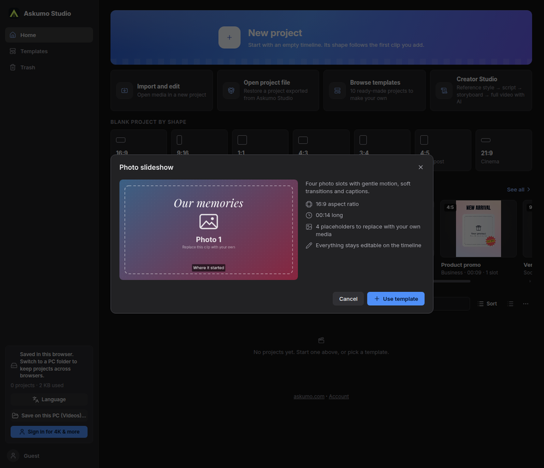Open the Product promo template thumbnail
This screenshot has height=468, width=544.
pyautogui.click(x=478, y=229)
